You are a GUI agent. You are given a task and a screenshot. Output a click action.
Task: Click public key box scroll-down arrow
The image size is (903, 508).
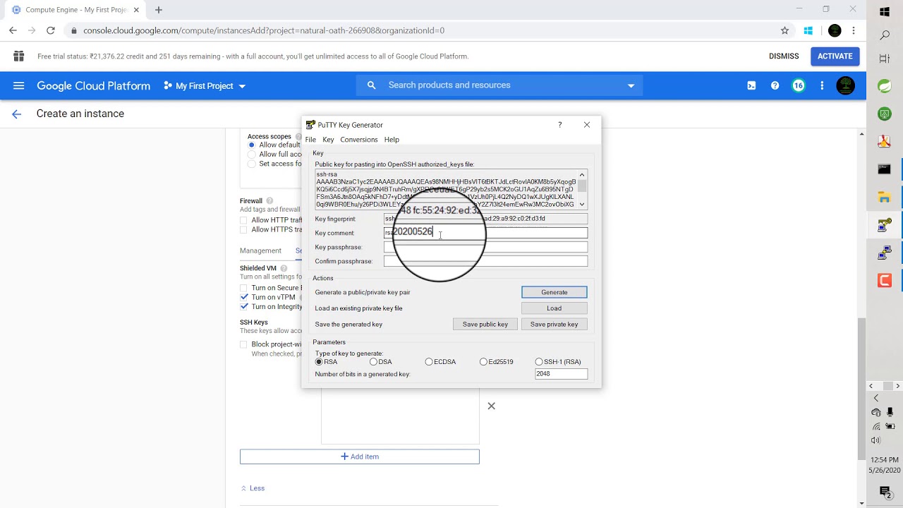[582, 205]
